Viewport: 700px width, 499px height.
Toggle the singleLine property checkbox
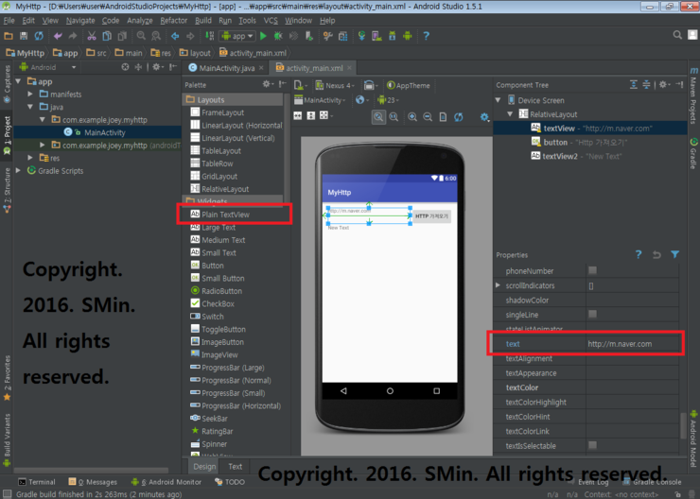(592, 315)
